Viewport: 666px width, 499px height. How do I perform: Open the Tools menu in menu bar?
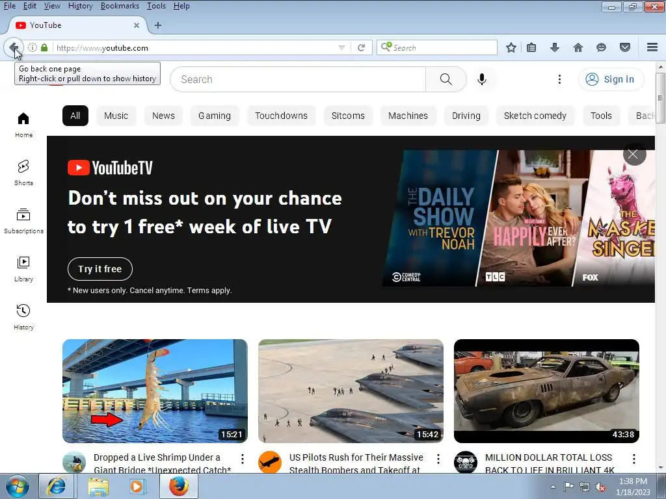coord(156,6)
